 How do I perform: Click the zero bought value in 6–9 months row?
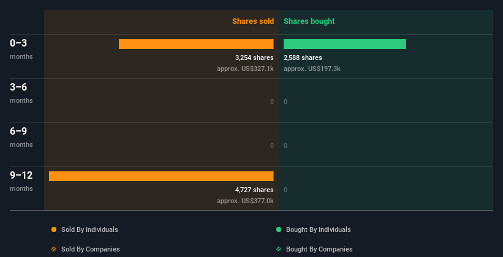coord(286,146)
